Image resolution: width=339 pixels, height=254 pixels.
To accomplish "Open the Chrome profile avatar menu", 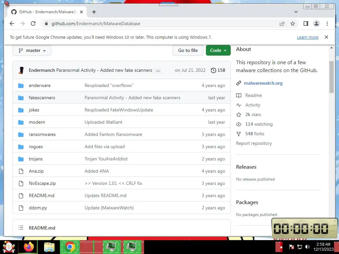I will (x=316, y=23).
